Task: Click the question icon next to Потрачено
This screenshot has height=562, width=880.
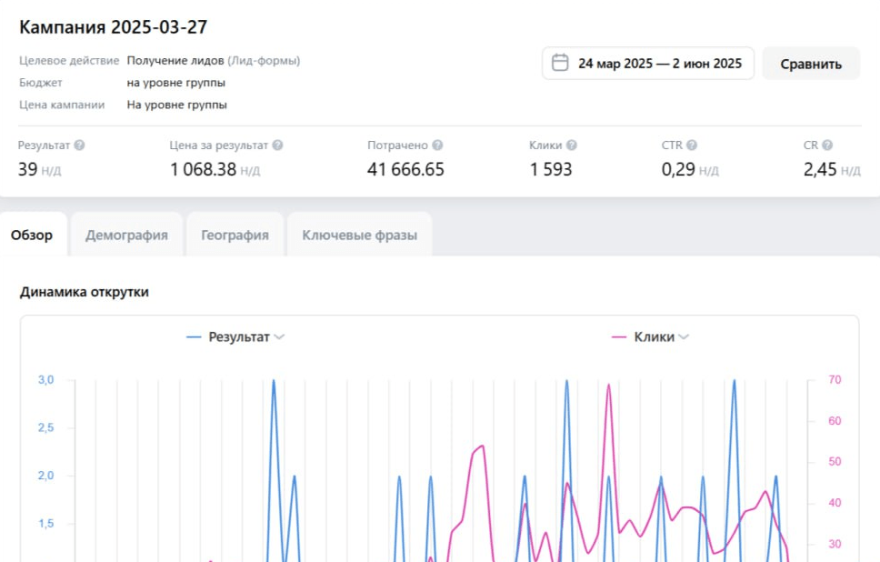Action: click(x=437, y=146)
